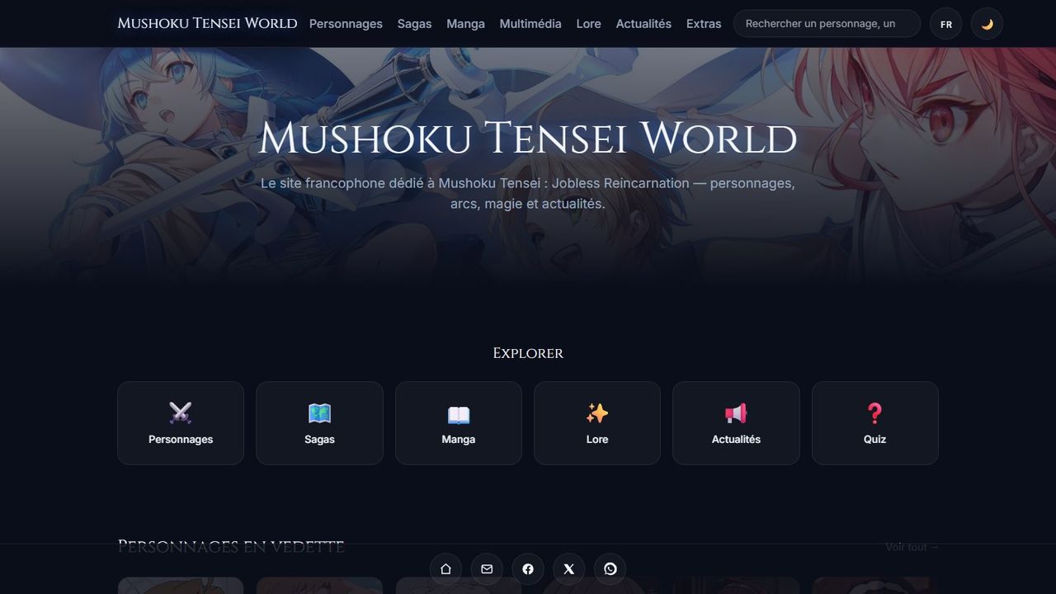Open the email share icon
This screenshot has width=1056, height=594.
pos(487,569)
